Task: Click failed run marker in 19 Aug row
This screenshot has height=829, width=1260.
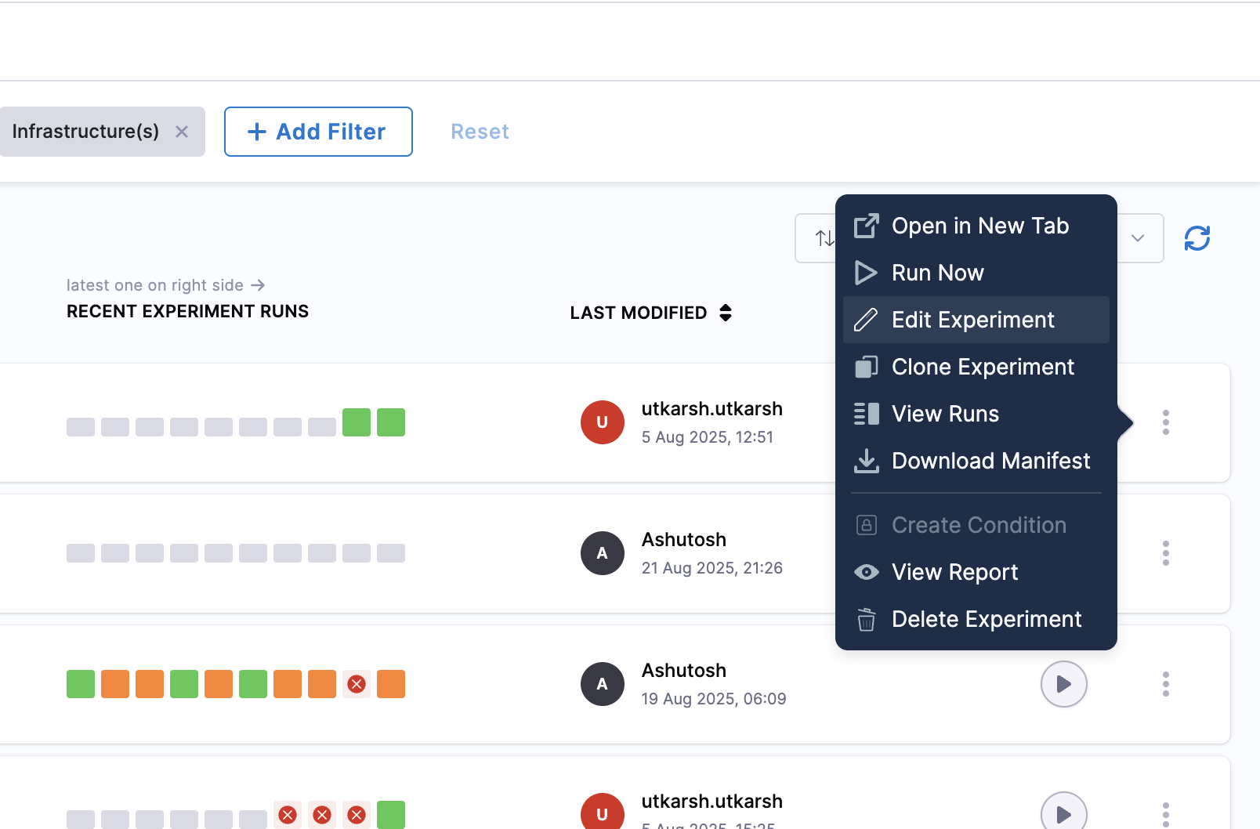Action: (357, 684)
